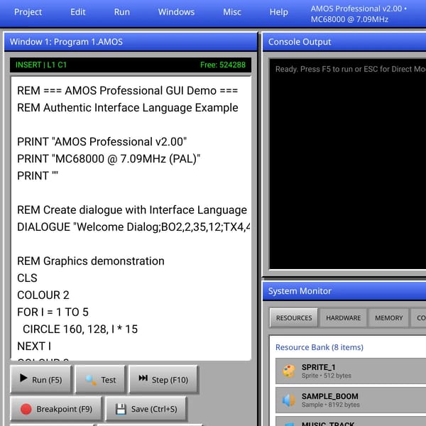Click the System Monitor title bar
The image size is (426, 426).
pos(344,291)
